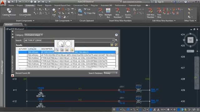Click the Copy Clip tool
This screenshot has height=112, width=200.
point(90,13)
